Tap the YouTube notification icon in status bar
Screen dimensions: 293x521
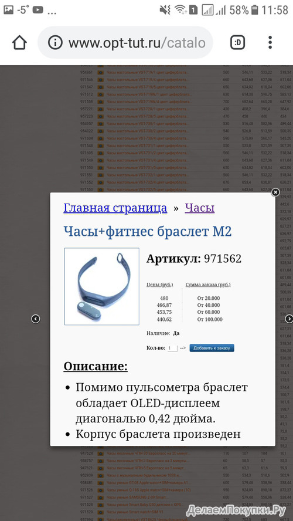click(38, 11)
